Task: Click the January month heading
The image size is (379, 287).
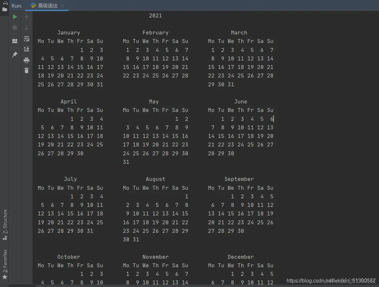Action: coord(69,33)
